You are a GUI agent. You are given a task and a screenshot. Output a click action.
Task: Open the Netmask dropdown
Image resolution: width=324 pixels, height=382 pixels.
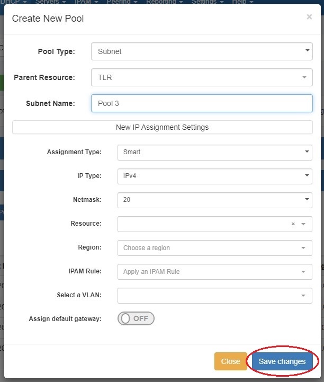214,200
